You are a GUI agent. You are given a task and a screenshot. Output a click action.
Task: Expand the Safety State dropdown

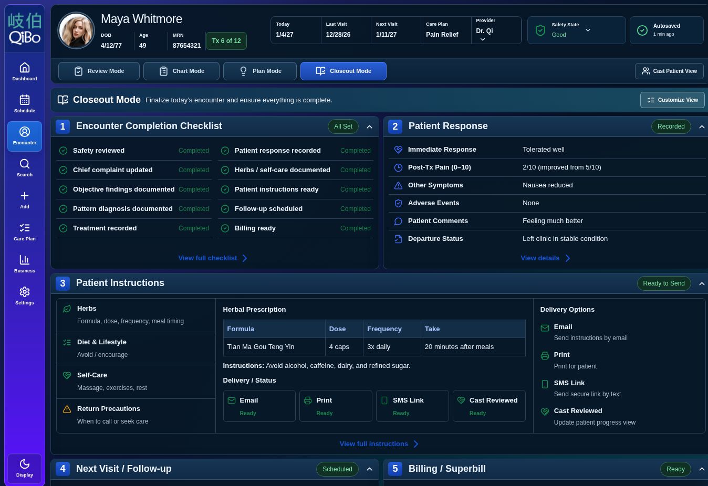(588, 30)
